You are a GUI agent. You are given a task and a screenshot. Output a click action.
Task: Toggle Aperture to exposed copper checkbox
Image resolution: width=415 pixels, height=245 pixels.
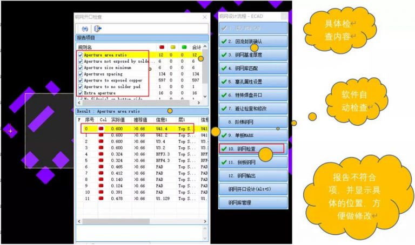click(80, 80)
